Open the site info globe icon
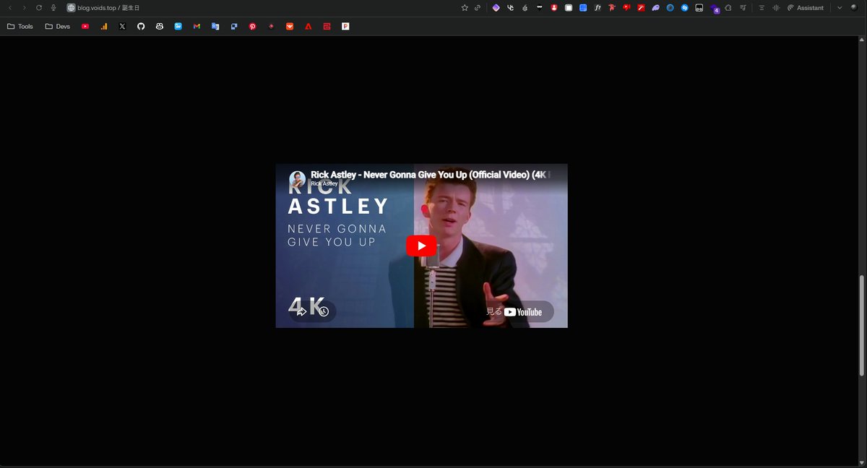This screenshot has width=867, height=468. [71, 8]
